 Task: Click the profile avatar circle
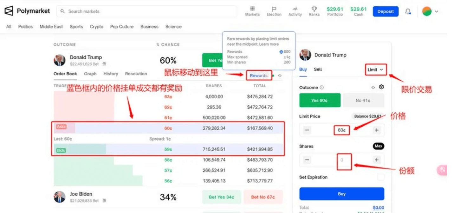[x=427, y=11]
